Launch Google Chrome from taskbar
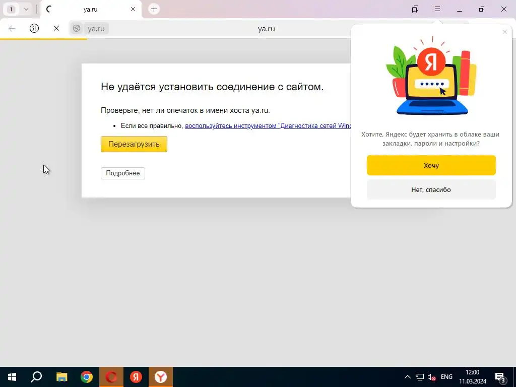This screenshot has height=387, width=516. click(x=87, y=377)
